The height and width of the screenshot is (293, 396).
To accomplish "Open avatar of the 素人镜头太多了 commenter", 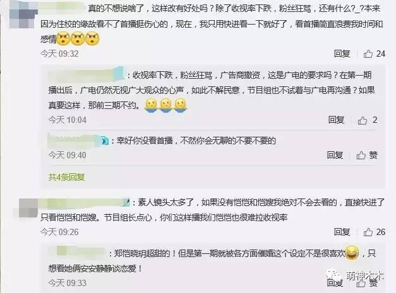I will pos(28,208).
